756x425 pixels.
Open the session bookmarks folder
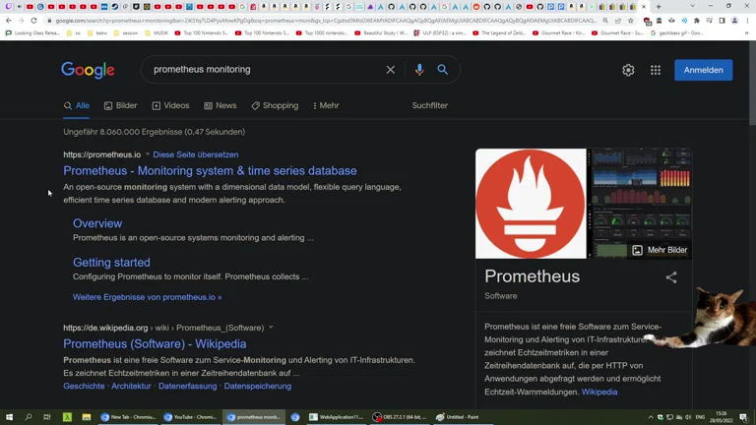(x=126, y=33)
